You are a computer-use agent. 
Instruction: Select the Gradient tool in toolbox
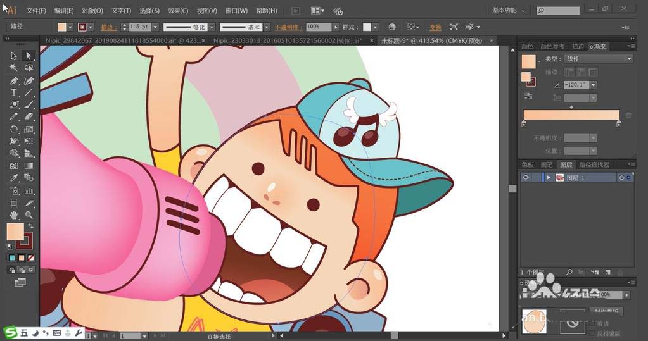(x=29, y=166)
